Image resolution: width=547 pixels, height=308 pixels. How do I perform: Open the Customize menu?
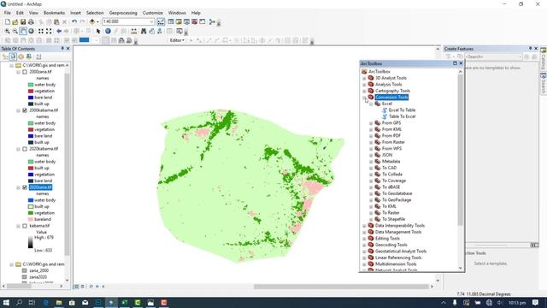tap(152, 13)
